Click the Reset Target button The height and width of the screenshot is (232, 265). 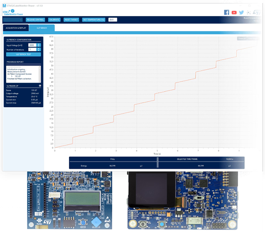(71, 20)
